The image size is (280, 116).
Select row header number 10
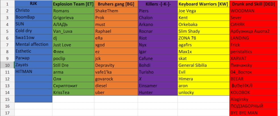tap(7, 65)
